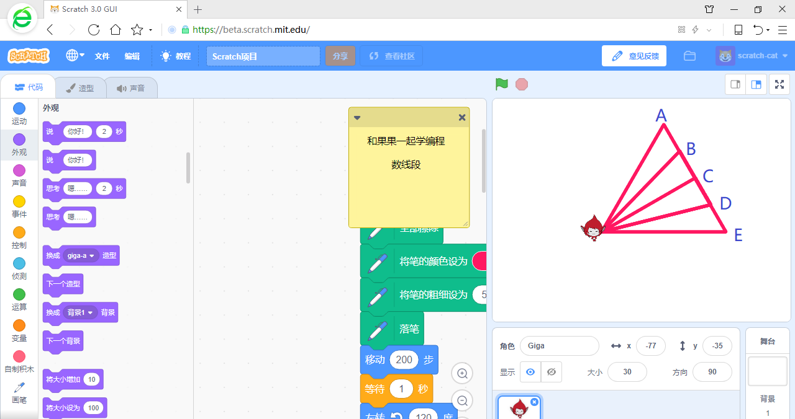This screenshot has height=419, width=795.
Task: Open 背景1 backdrop dropdown in block
Action: (x=81, y=312)
